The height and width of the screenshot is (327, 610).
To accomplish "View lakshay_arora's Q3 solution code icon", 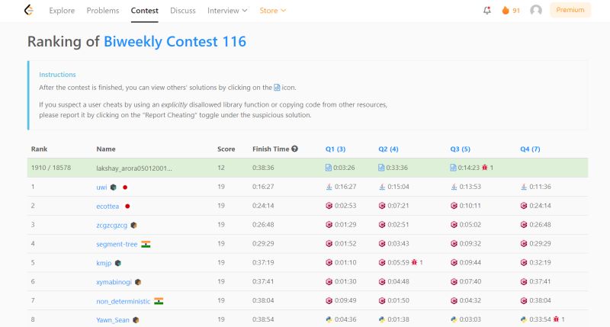I will click(x=453, y=168).
